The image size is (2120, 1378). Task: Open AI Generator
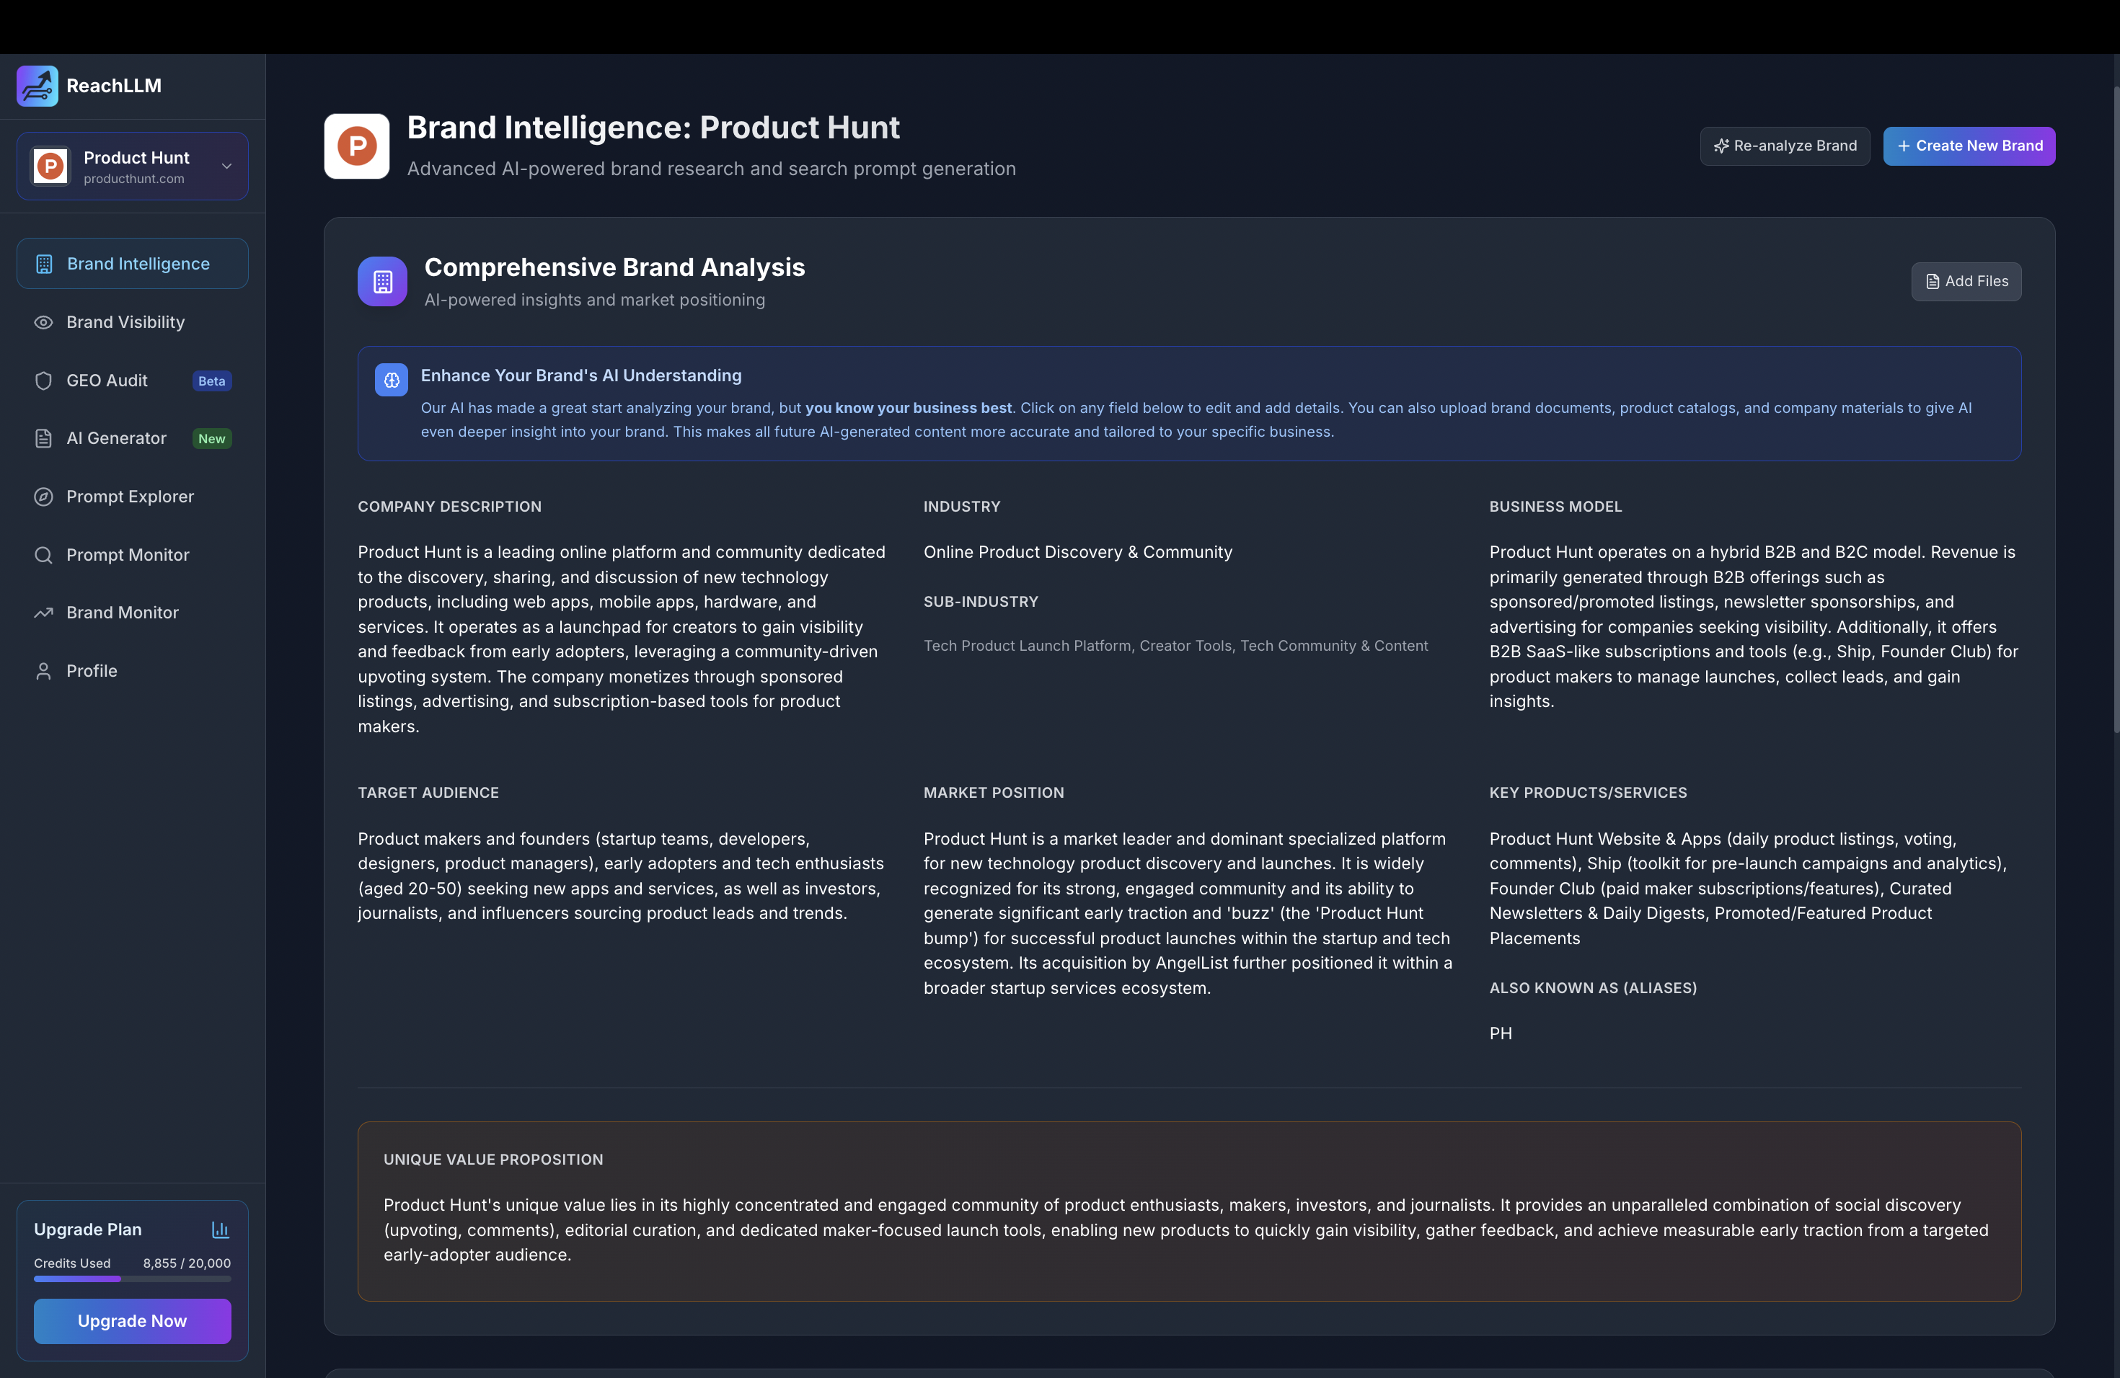point(133,438)
